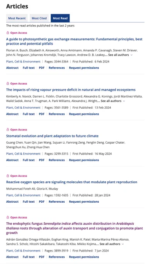The width and height of the screenshot is (148, 264).
Task: Open Stomatal evolution and plant adaptation article
Action: click(52, 136)
